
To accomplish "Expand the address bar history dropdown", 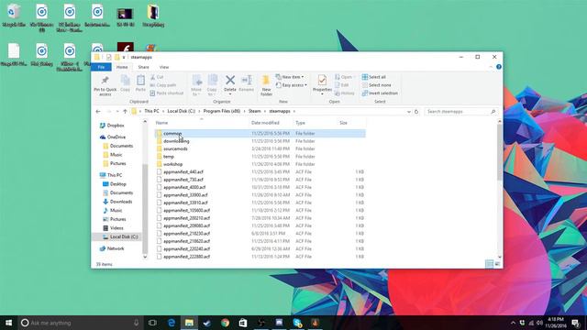I will 409,112.
